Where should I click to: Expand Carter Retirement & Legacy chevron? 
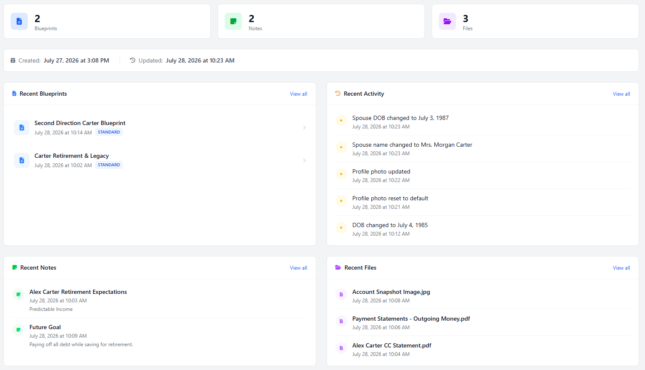point(304,160)
